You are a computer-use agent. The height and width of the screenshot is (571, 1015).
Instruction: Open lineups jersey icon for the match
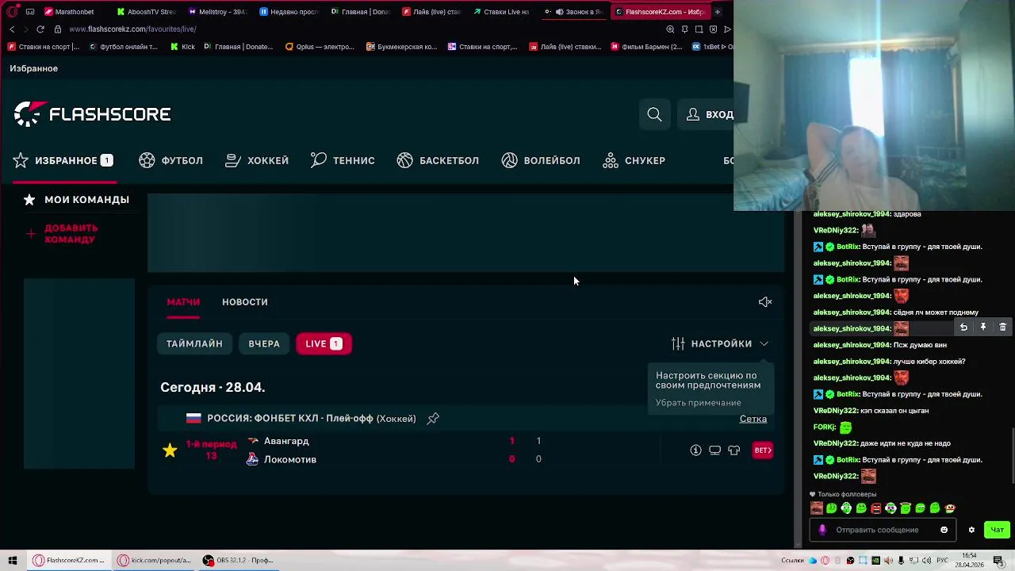point(733,450)
